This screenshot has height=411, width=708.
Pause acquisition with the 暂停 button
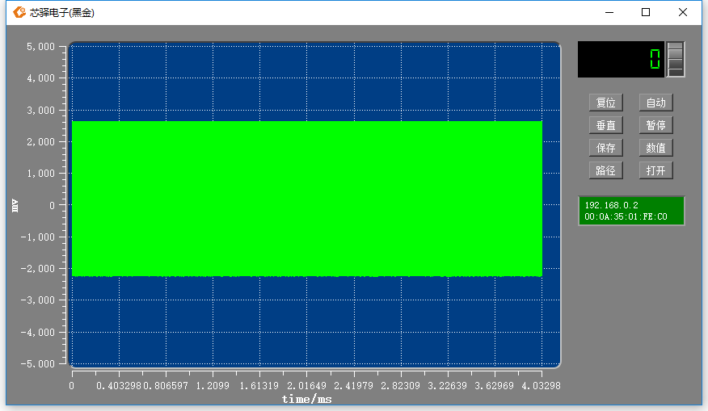pos(655,125)
